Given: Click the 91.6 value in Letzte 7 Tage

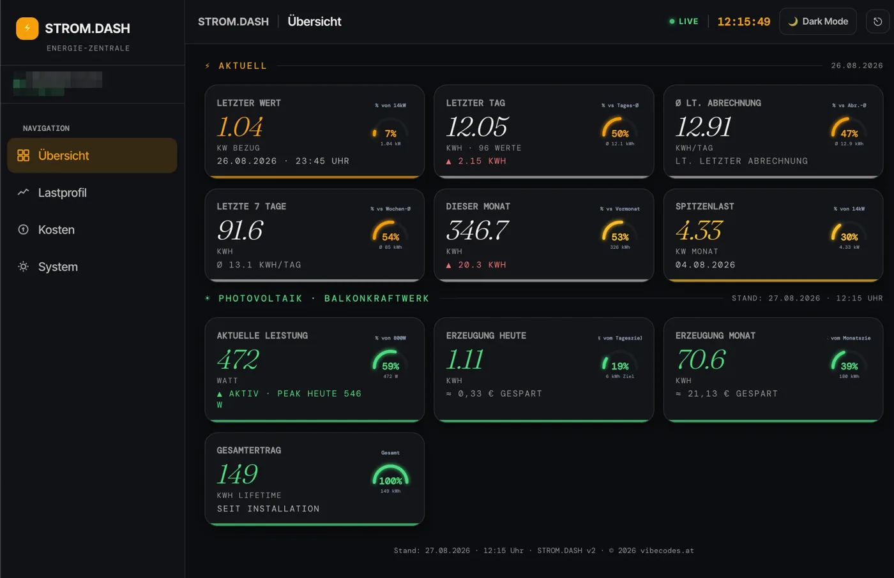Looking at the screenshot, I should (240, 230).
